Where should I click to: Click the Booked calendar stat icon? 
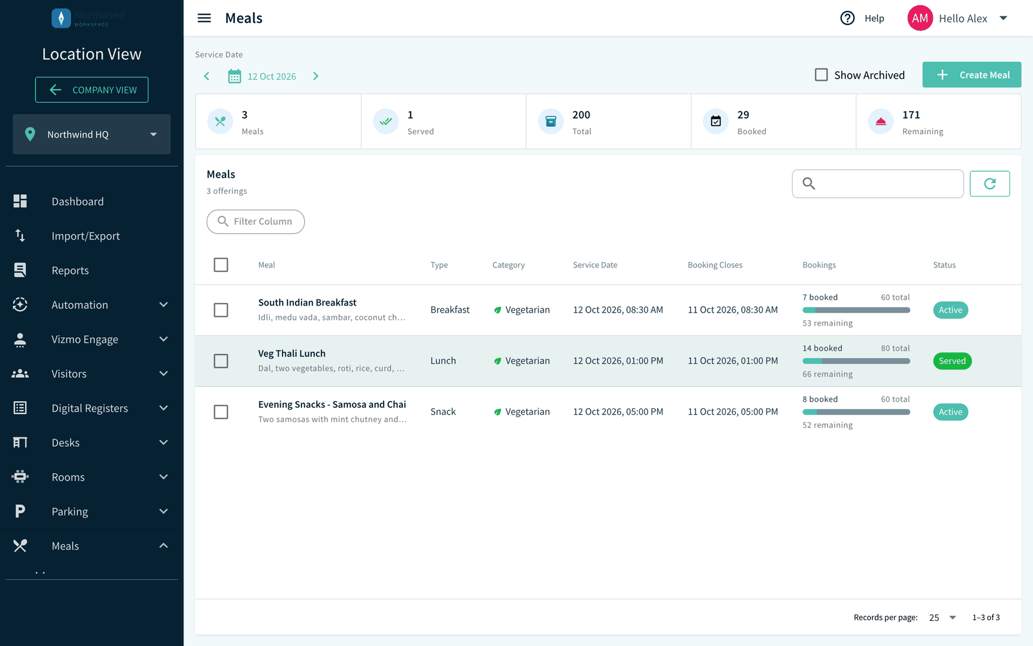[x=716, y=121]
